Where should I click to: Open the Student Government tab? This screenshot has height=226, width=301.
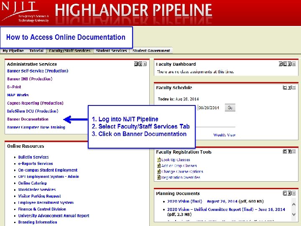pos(151,51)
